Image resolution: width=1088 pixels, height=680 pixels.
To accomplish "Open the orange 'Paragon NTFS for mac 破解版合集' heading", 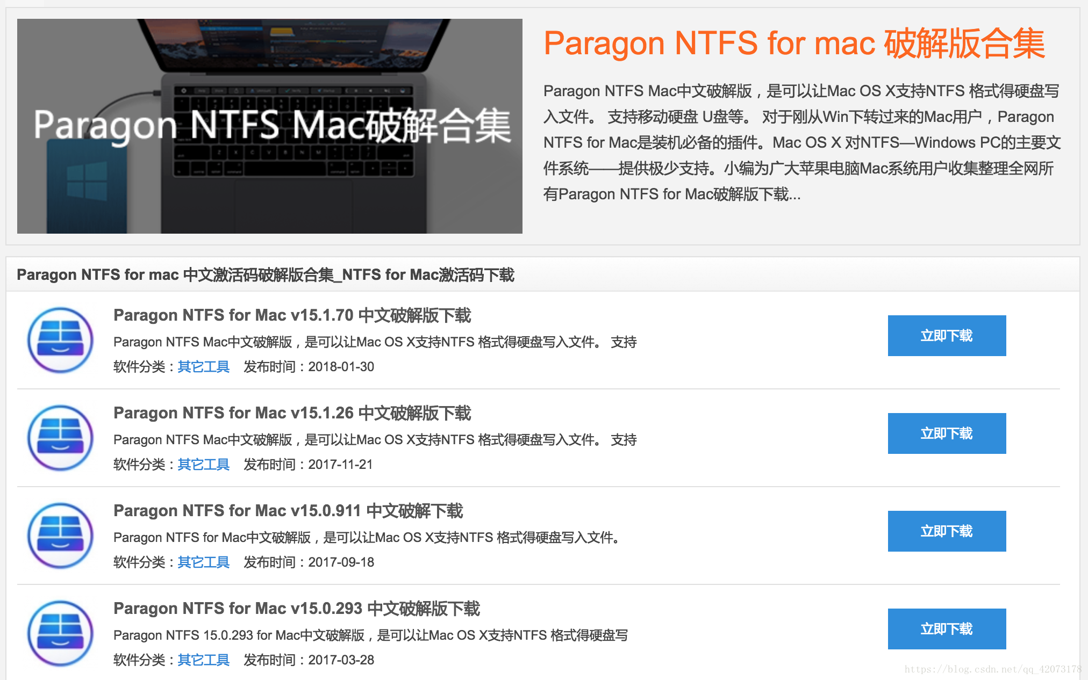I will click(794, 44).
